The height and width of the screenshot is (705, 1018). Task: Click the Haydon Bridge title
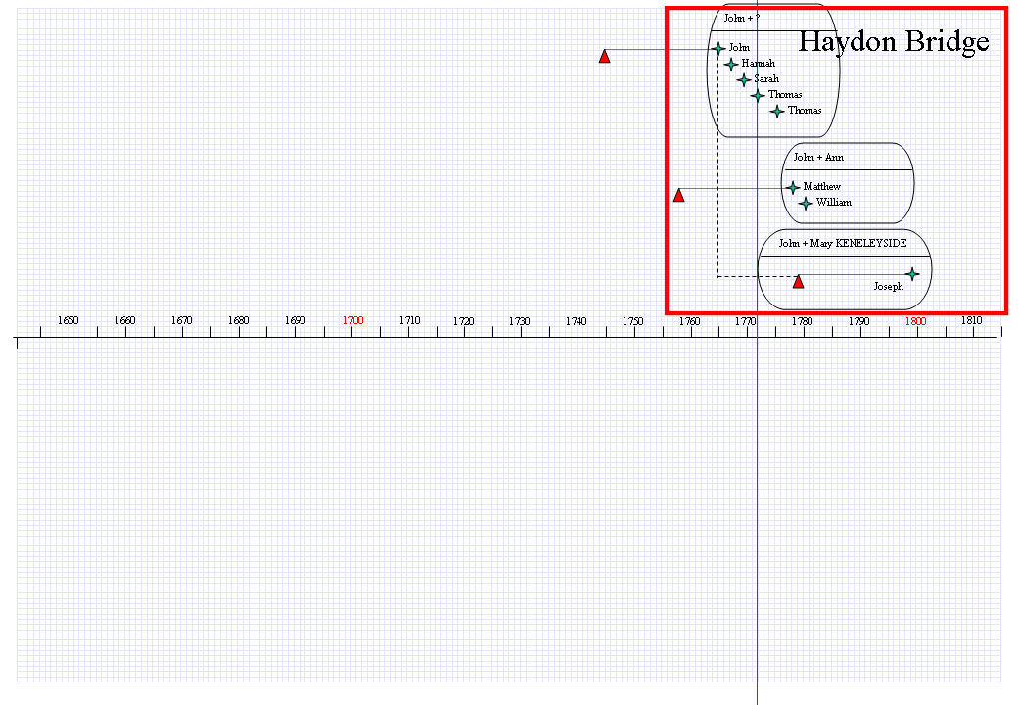pos(894,41)
